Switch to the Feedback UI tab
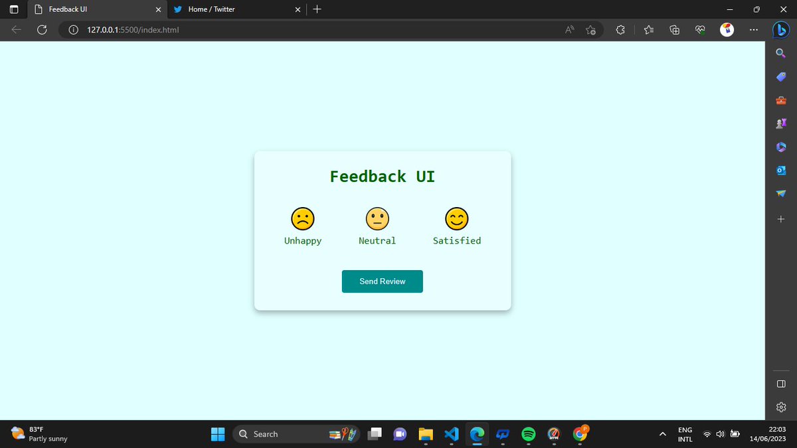797x448 pixels. click(96, 9)
